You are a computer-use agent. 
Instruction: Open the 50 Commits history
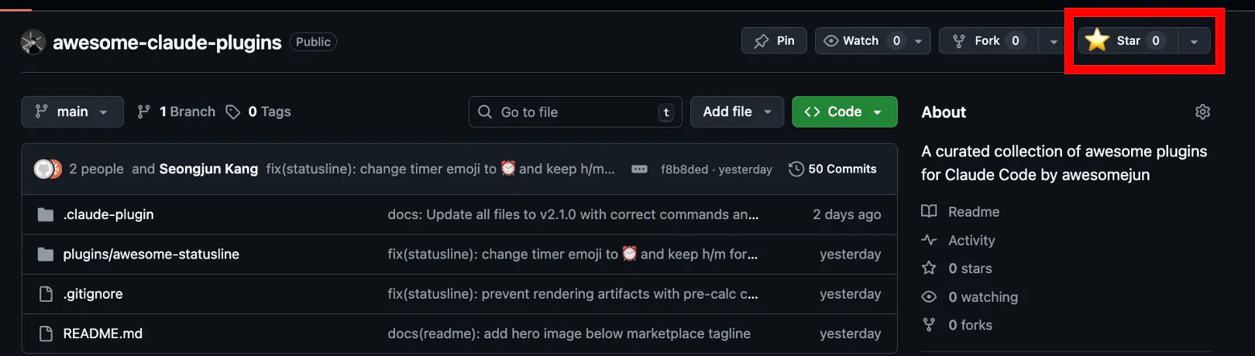click(833, 169)
